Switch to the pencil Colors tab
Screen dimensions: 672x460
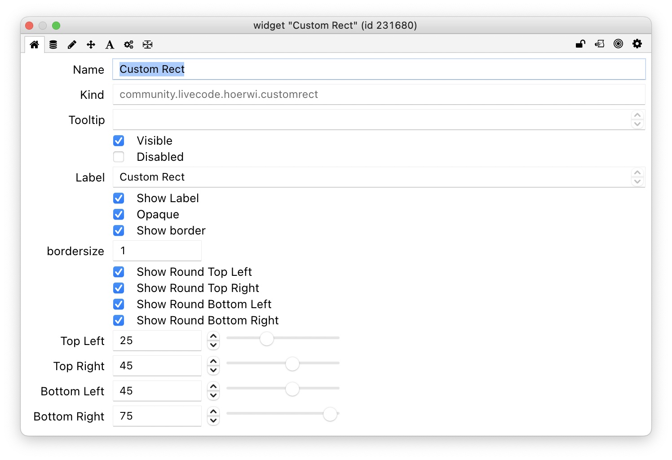point(72,44)
